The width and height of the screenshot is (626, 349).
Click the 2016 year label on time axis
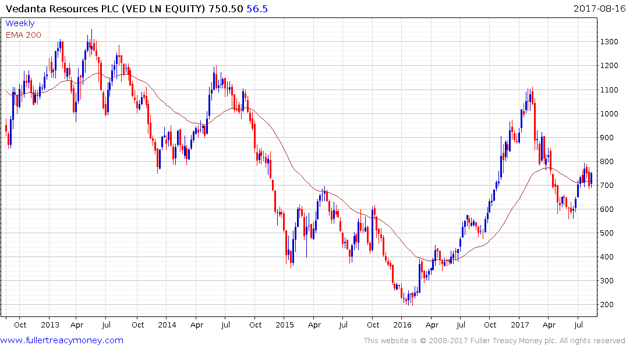402,325
